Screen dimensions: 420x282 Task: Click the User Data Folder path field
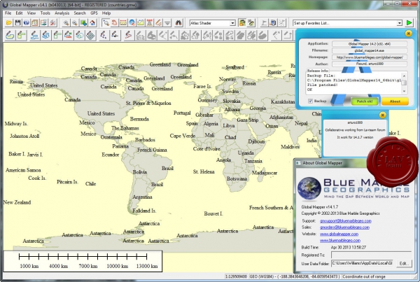363,263
